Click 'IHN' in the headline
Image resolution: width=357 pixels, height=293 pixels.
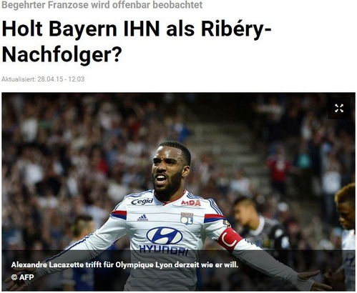tap(142, 29)
